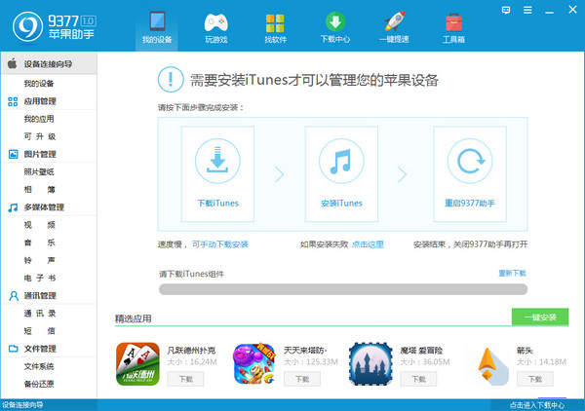Open the 找软件 apps grid icon
This screenshot has width=585, height=411.
click(x=275, y=22)
